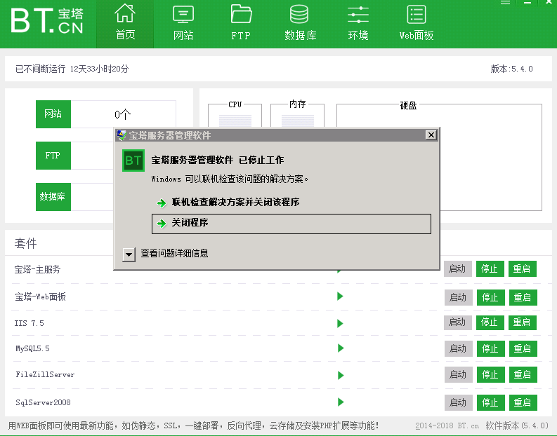Screen dimensions: 557x436
Task: Click the green 数据库 tile
Action: click(53, 197)
